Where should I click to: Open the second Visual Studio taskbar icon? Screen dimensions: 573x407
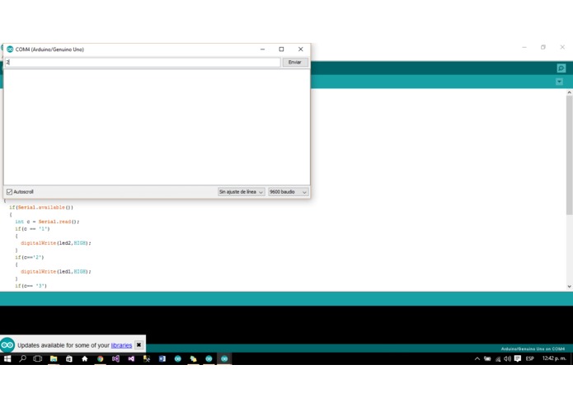pyautogui.click(x=131, y=359)
